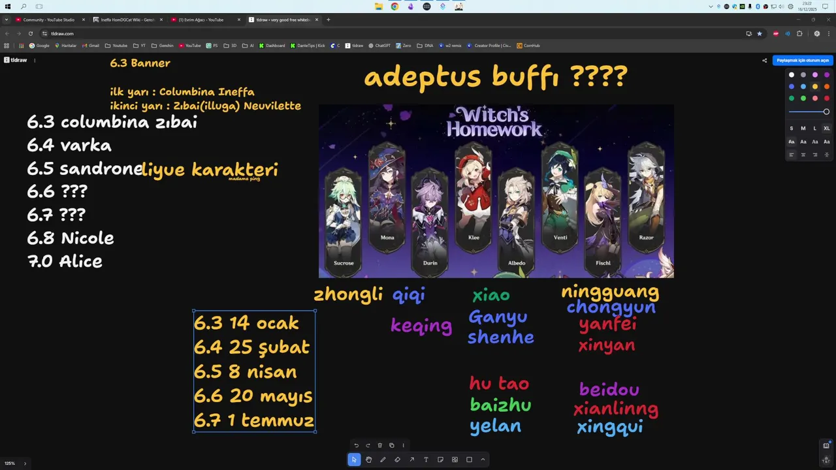Pick the eraser tool
Screen dimensions: 836x470
[x=397, y=460]
